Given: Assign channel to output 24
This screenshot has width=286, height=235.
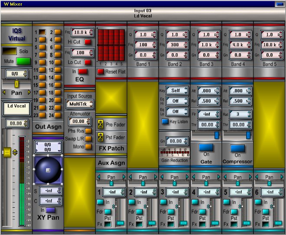Looking at the screenshot, I should coord(58,115).
